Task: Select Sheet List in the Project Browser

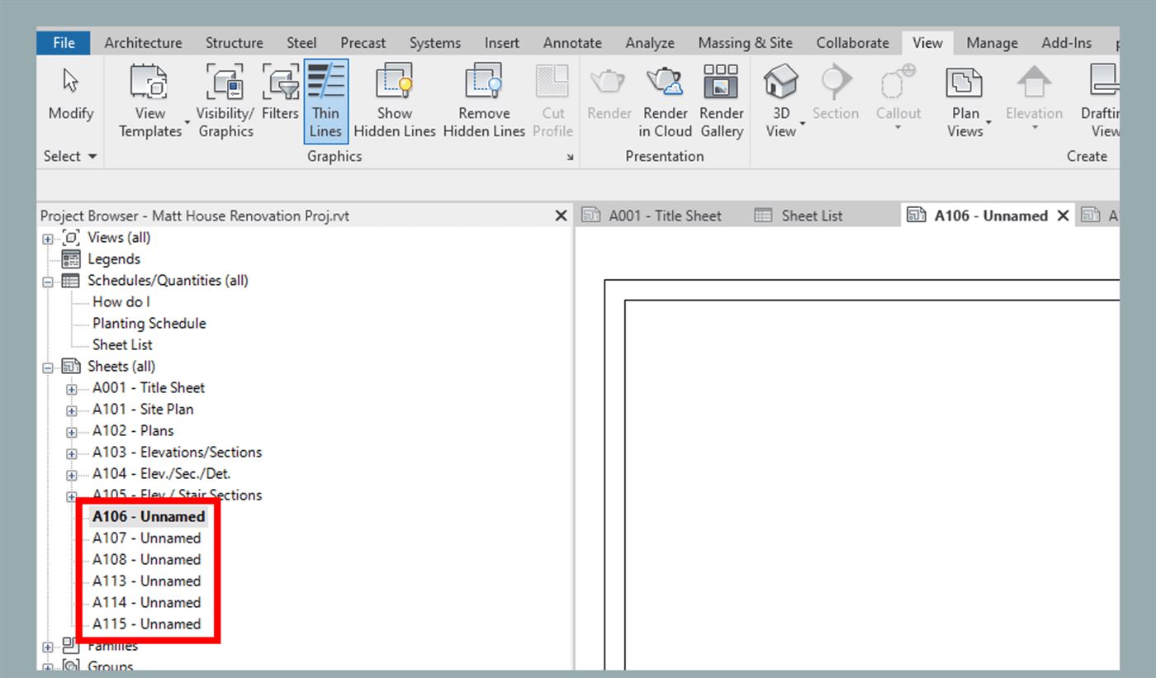Action: click(x=122, y=344)
